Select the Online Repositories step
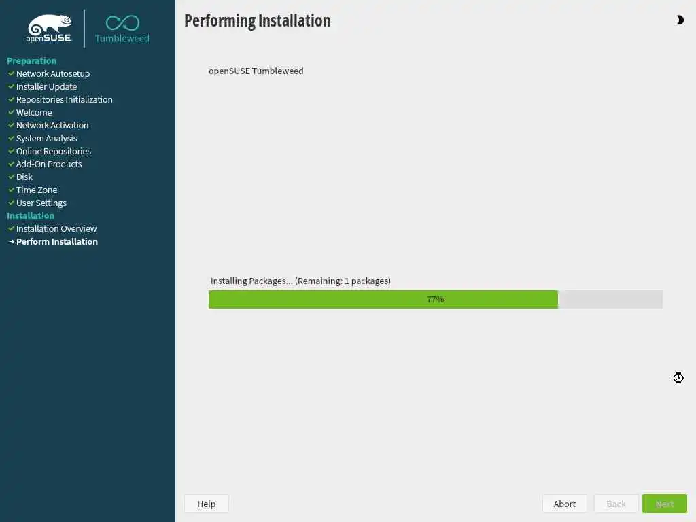This screenshot has width=696, height=522. pos(54,152)
